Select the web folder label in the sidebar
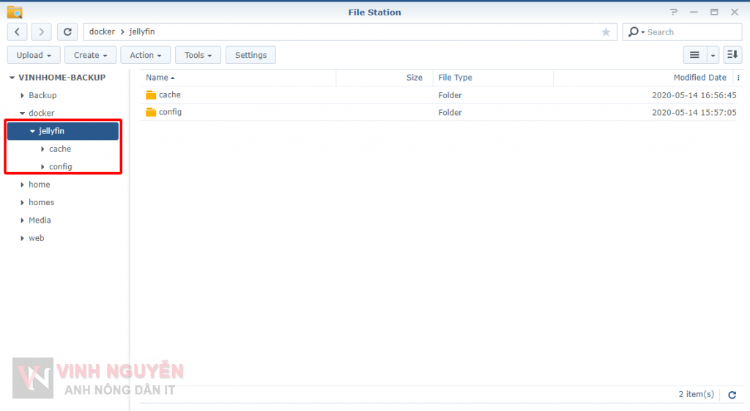Viewport: 750px width, 411px height. 37,238
